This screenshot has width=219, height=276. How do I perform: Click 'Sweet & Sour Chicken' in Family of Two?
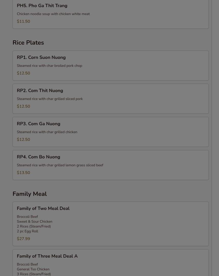35,221
